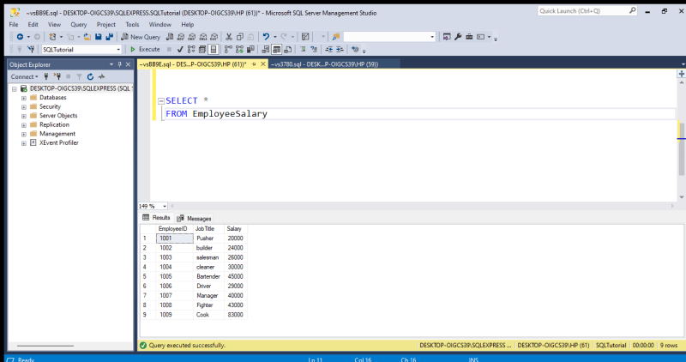The image size is (686, 362).
Task: Toggle Include Actual Execution Plan
Action: pyautogui.click(x=228, y=50)
